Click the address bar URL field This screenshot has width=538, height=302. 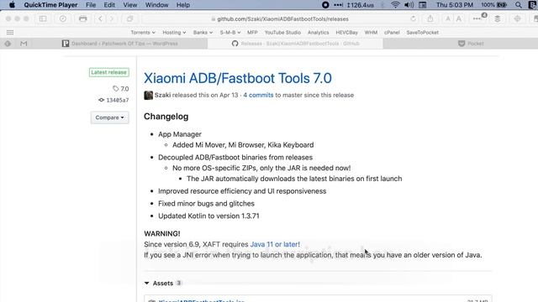pos(280,18)
